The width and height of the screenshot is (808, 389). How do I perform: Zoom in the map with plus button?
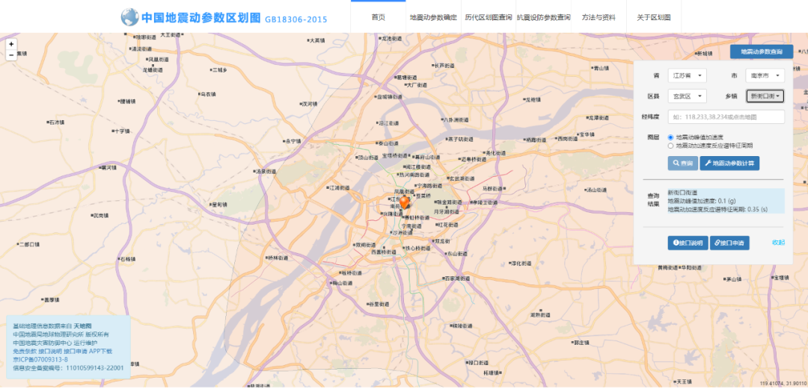coord(11,44)
